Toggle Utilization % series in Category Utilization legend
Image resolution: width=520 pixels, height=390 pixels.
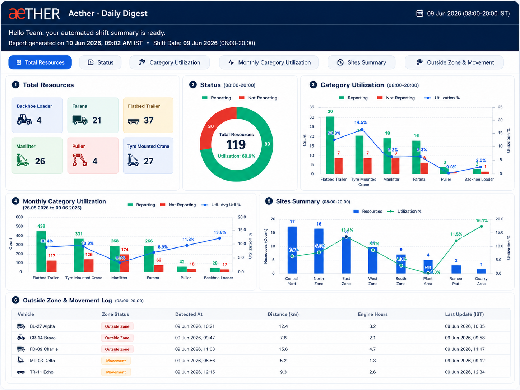tap(442, 98)
